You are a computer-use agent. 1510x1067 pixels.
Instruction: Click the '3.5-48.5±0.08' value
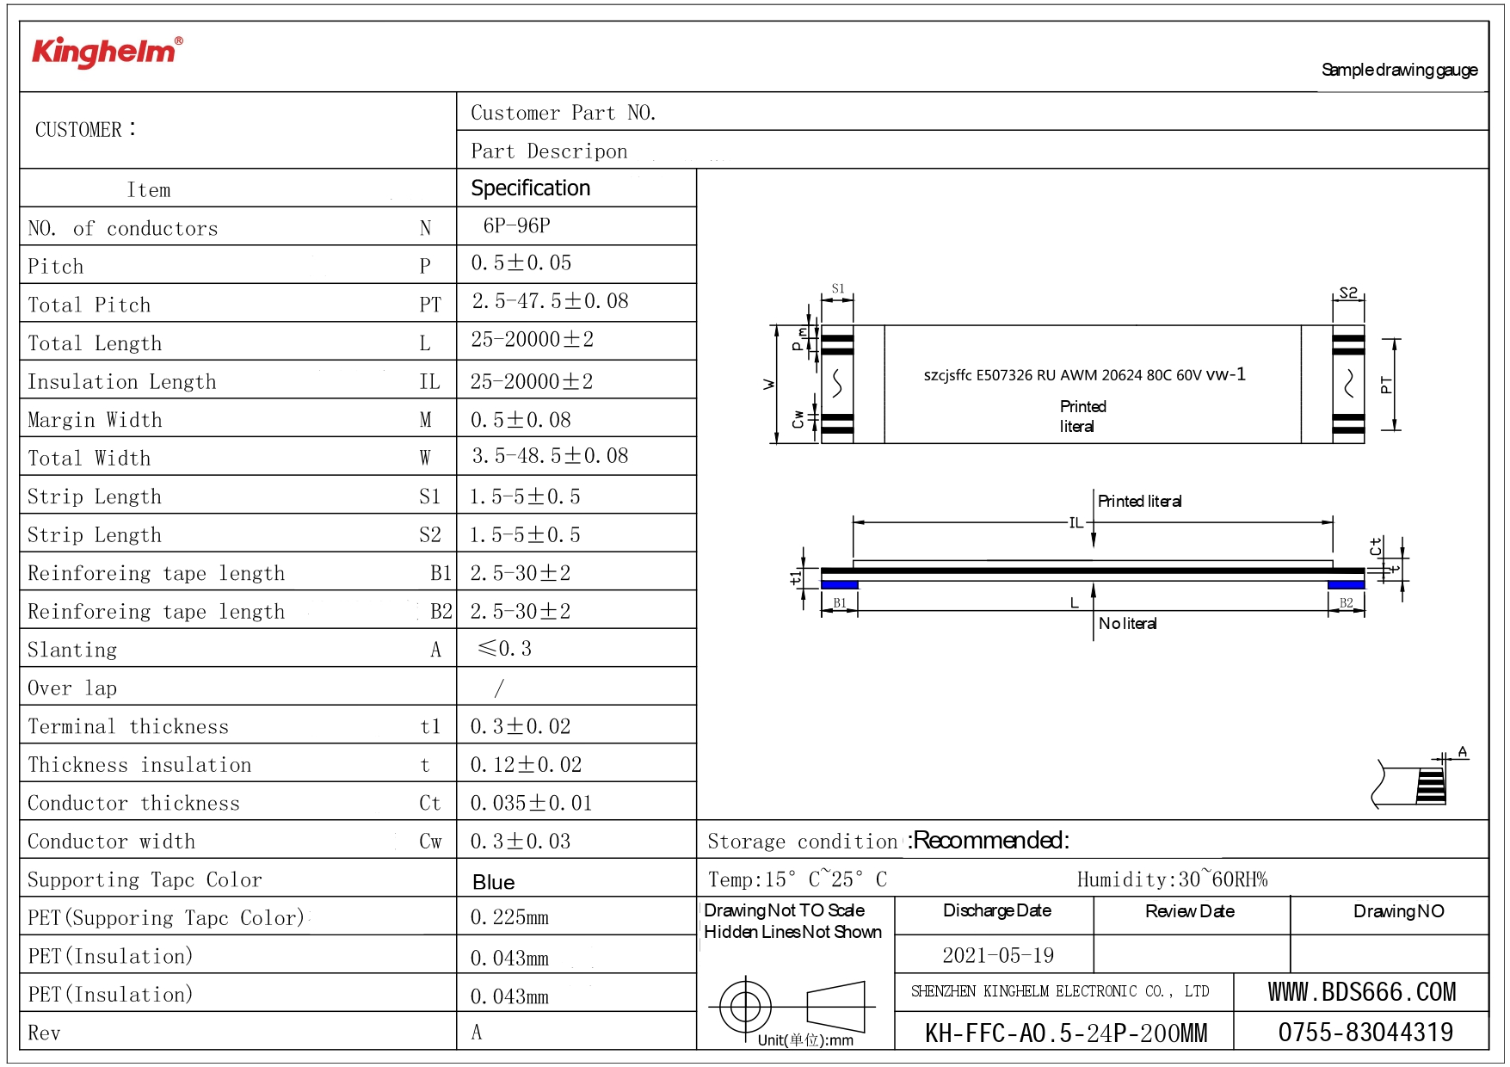(550, 456)
